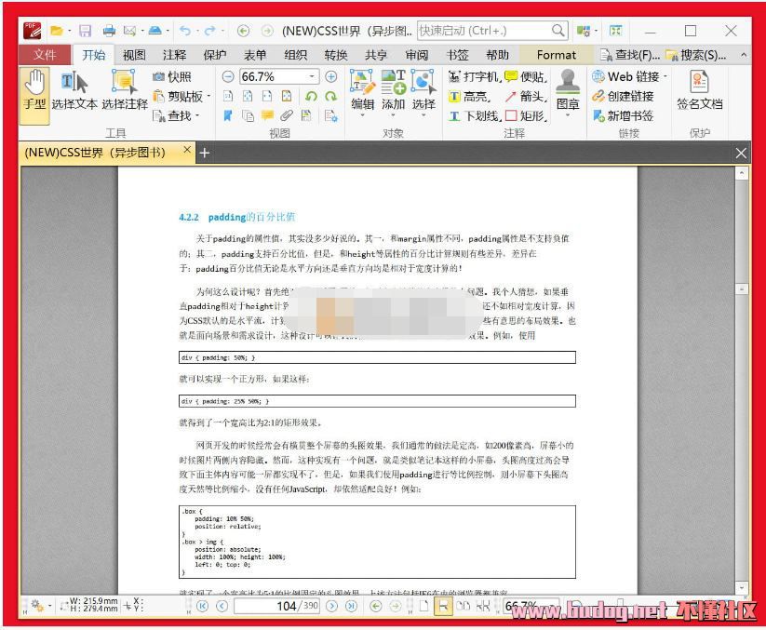Viewport: 766px width, 630px height.
Task: Open the 66.7% zoom level dropdown
Action: (x=313, y=76)
